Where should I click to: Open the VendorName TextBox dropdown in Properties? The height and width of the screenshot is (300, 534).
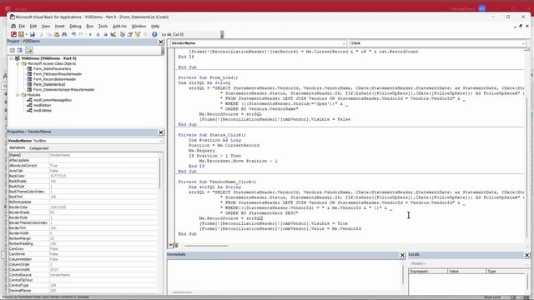[161, 141]
